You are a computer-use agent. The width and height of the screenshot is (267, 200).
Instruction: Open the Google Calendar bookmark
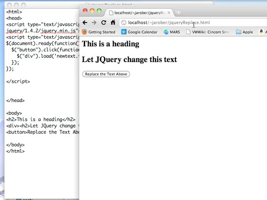[x=139, y=32]
